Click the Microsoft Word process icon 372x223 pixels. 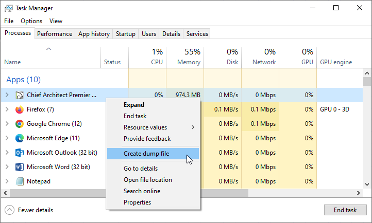tap(20, 167)
